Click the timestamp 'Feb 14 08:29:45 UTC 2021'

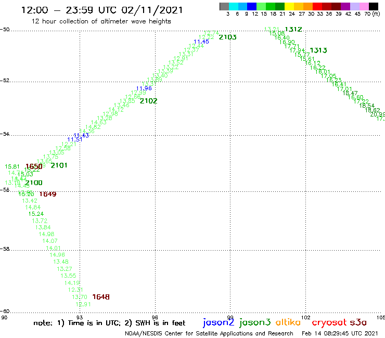(340, 334)
